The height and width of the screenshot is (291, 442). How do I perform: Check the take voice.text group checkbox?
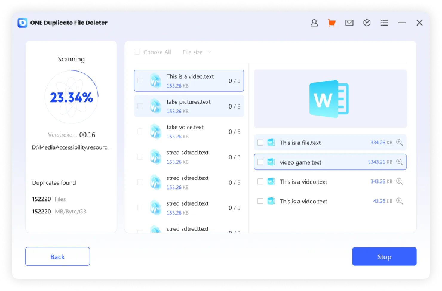pos(140,131)
